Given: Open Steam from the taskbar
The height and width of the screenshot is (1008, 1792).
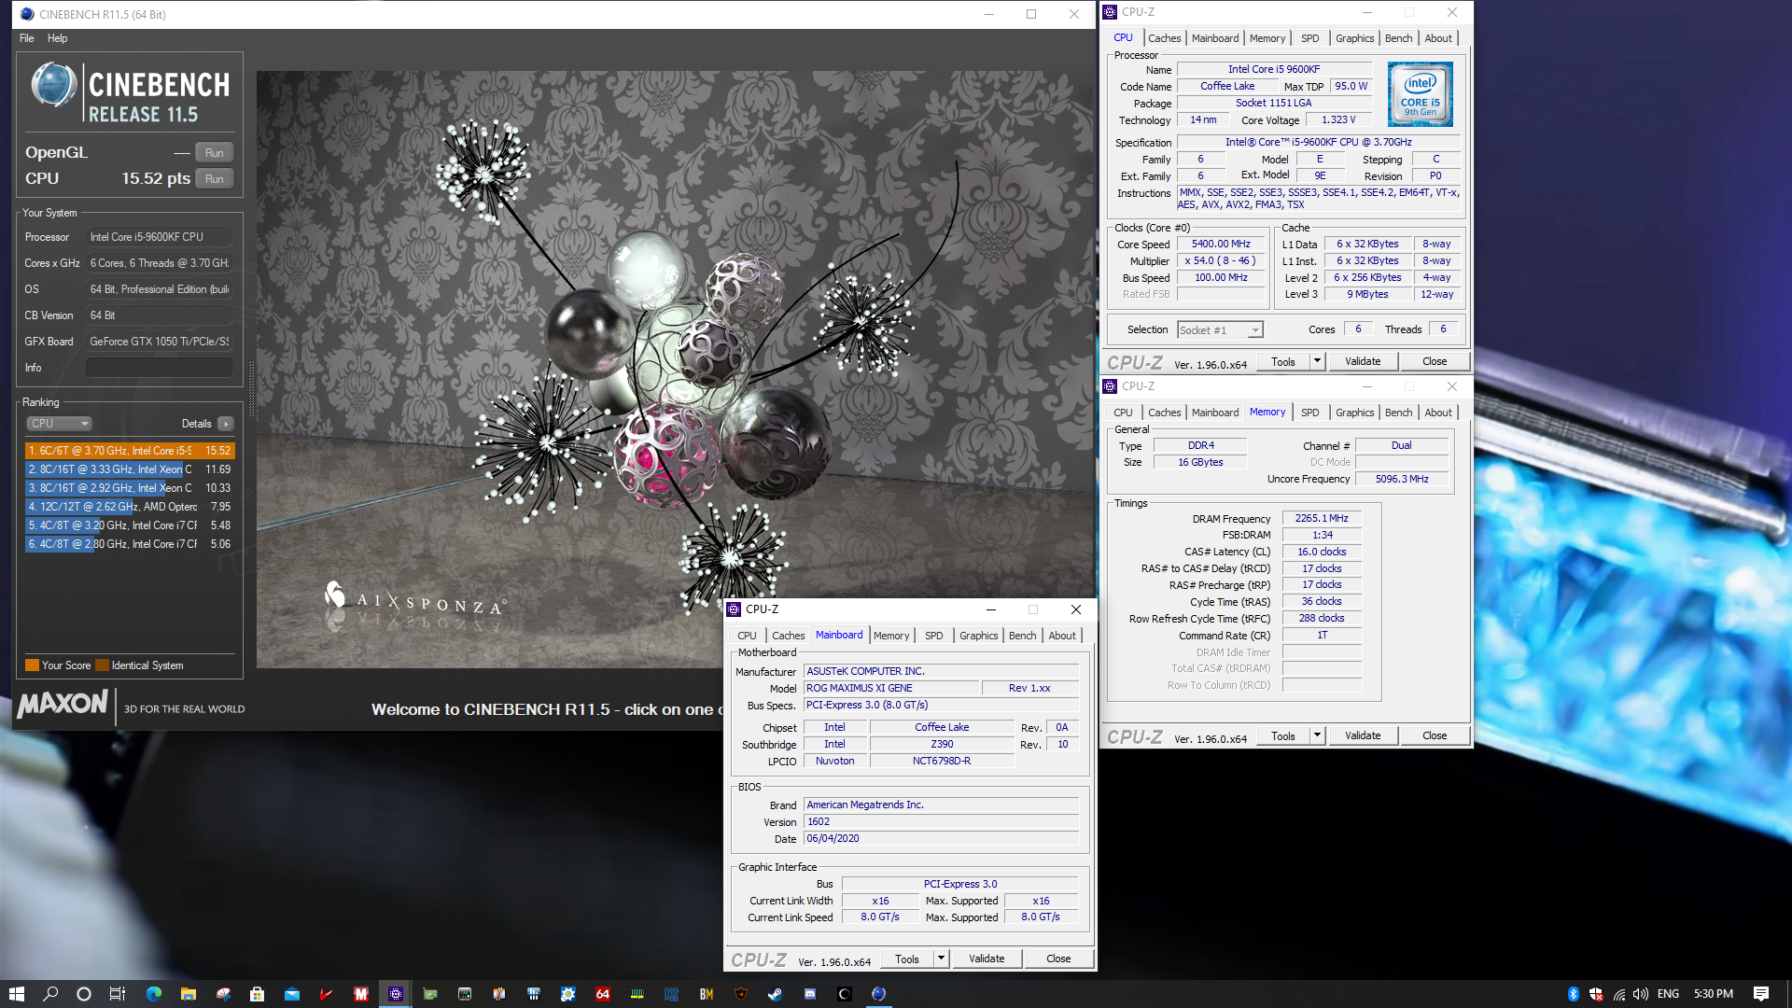Looking at the screenshot, I should (776, 994).
